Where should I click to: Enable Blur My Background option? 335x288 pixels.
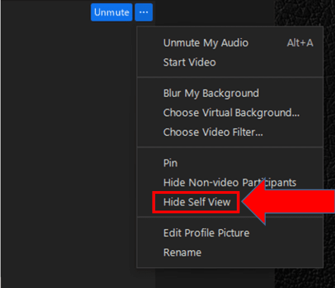[x=230, y=93]
